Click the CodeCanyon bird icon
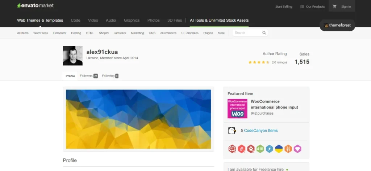 coord(232,131)
